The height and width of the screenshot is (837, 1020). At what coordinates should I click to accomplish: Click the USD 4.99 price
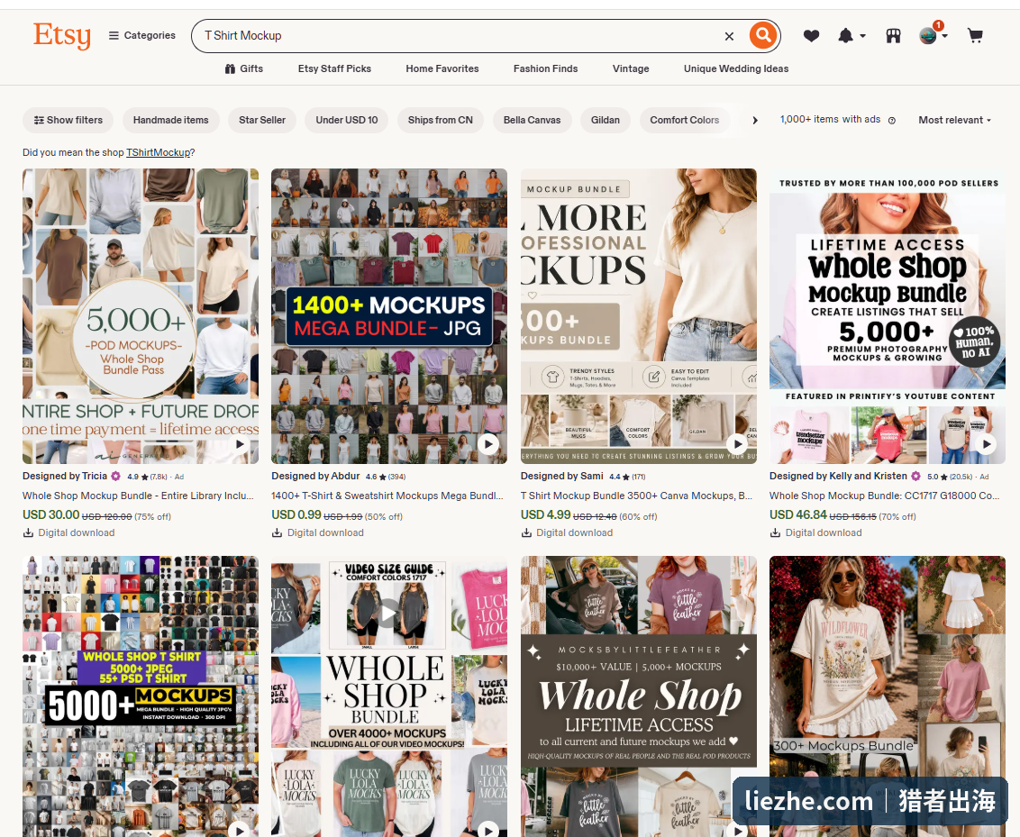pyautogui.click(x=546, y=514)
